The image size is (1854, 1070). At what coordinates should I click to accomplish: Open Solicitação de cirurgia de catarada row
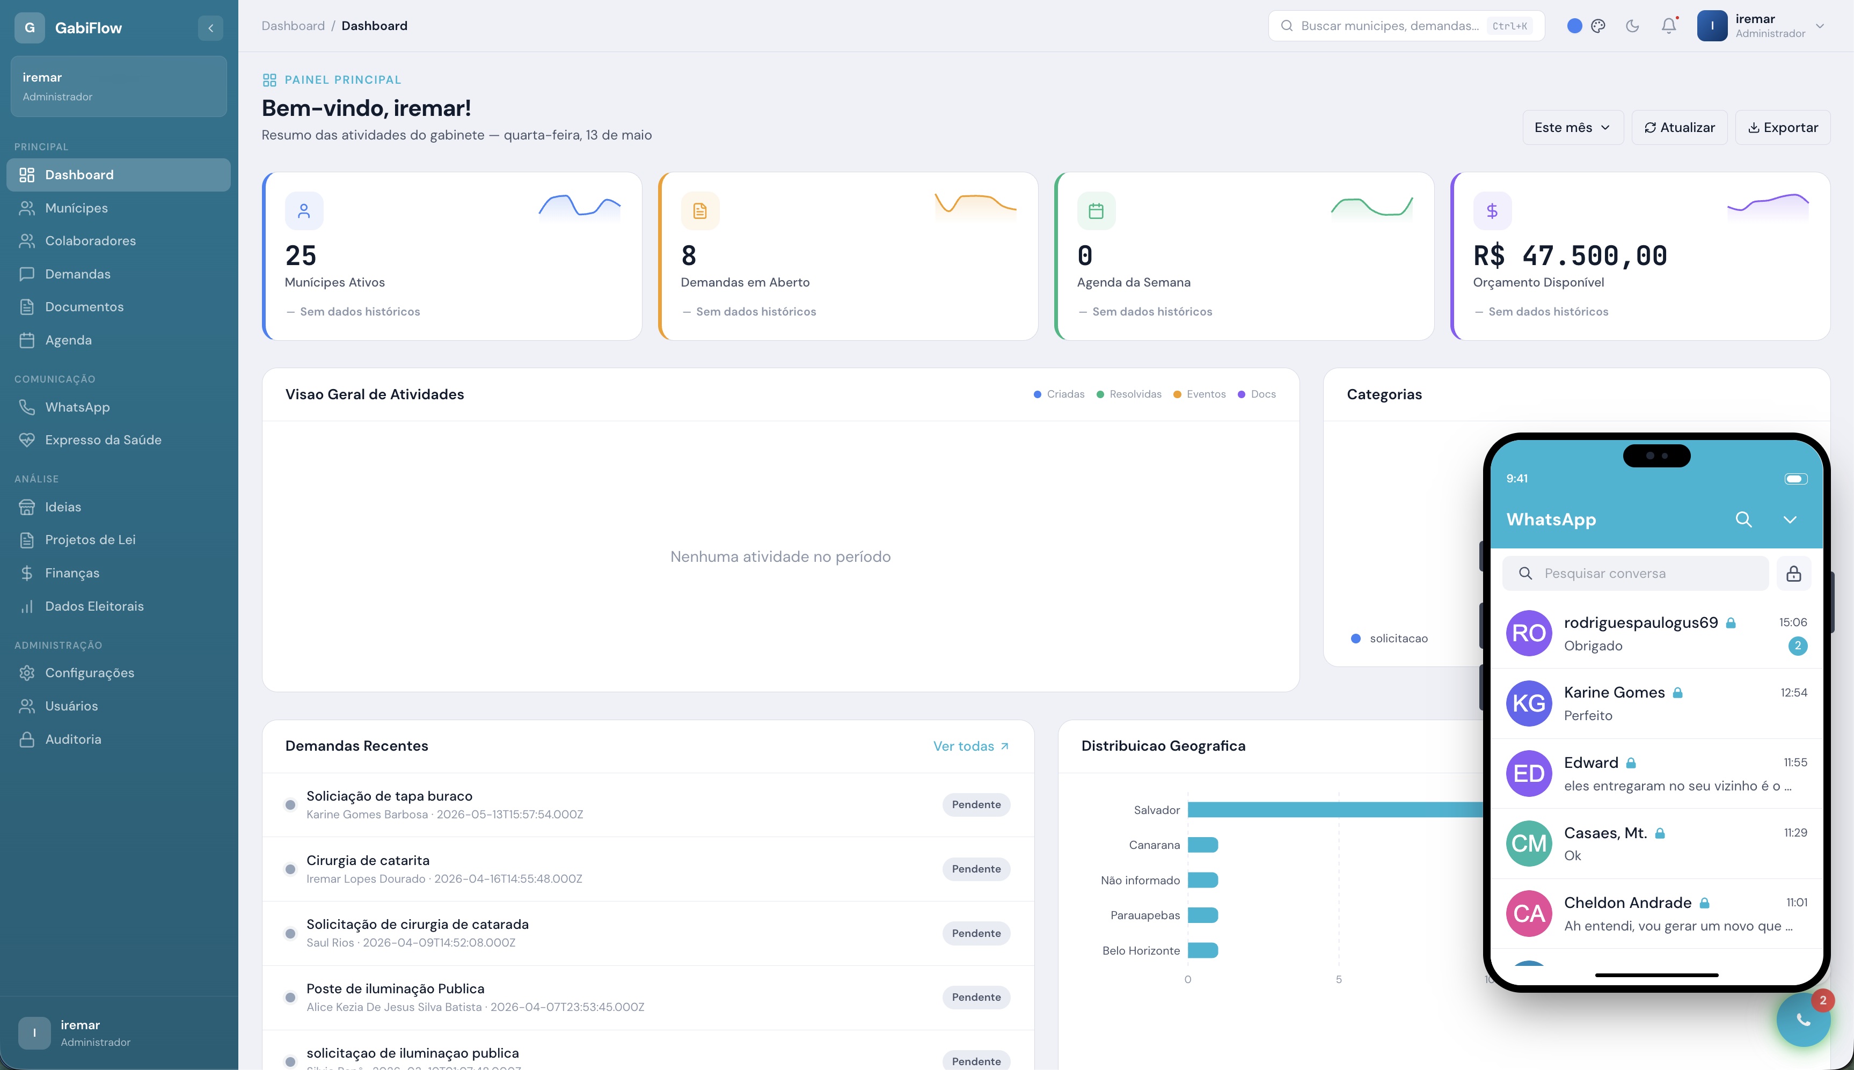pos(648,933)
